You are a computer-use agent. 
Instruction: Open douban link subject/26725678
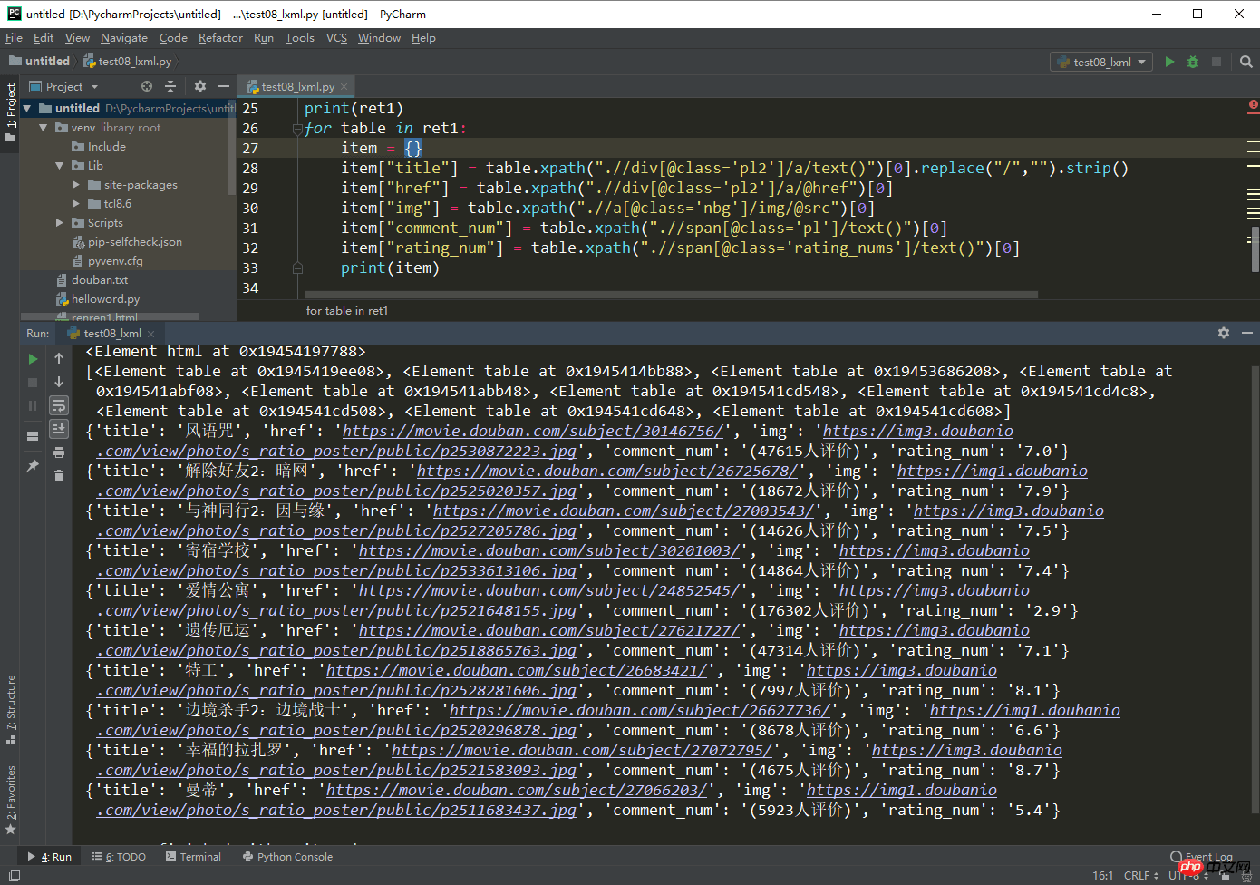pos(607,471)
